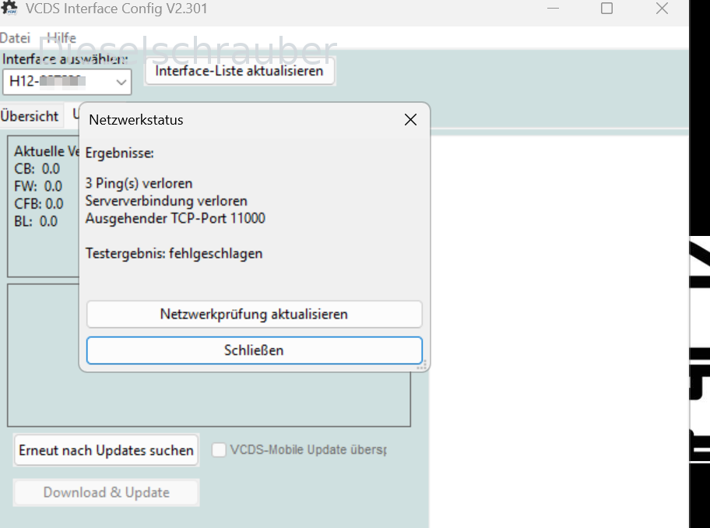The image size is (710, 528).
Task: Click the CFB: 0.0 version value
Action: [x=39, y=204]
